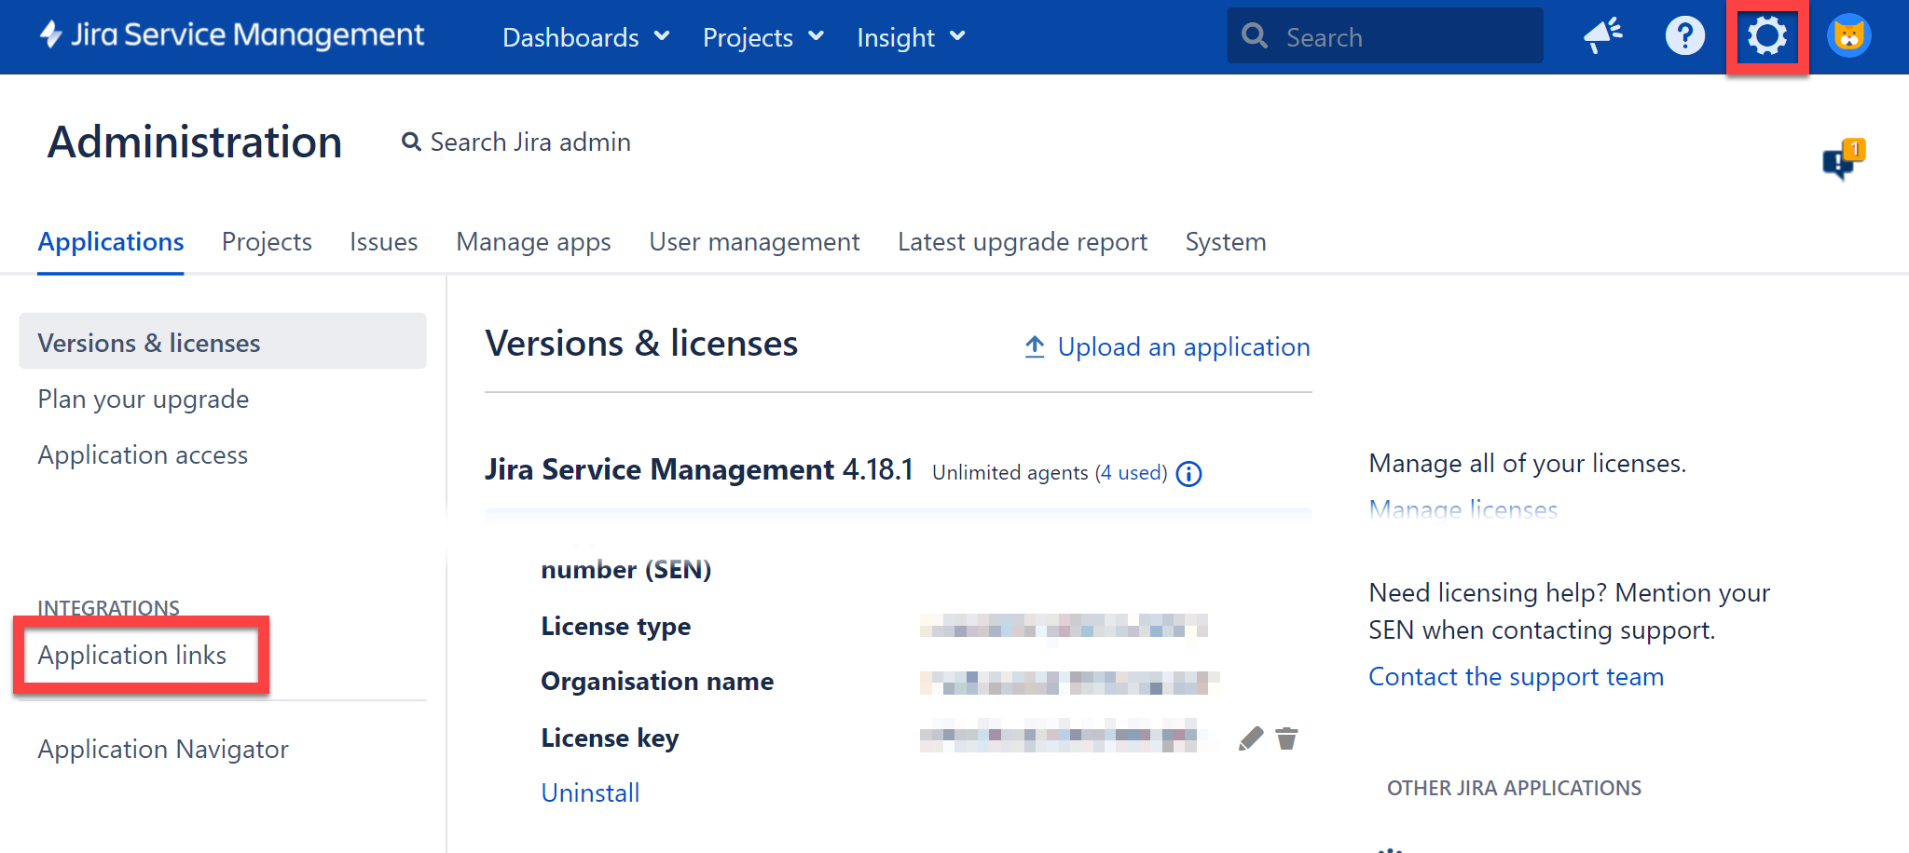Click the 'License type' label
This screenshot has width=1909, height=853.
point(615,627)
